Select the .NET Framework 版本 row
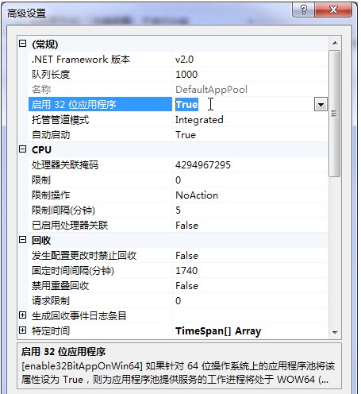 click(178, 59)
